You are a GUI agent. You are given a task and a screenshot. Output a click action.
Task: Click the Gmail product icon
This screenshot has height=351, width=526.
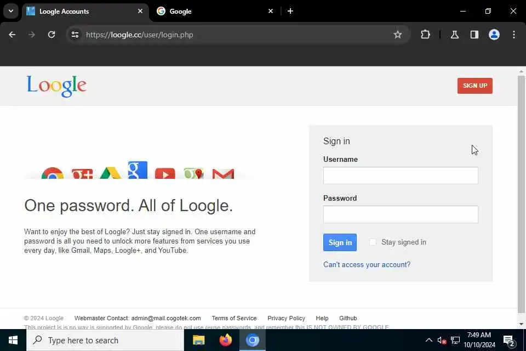(223, 174)
